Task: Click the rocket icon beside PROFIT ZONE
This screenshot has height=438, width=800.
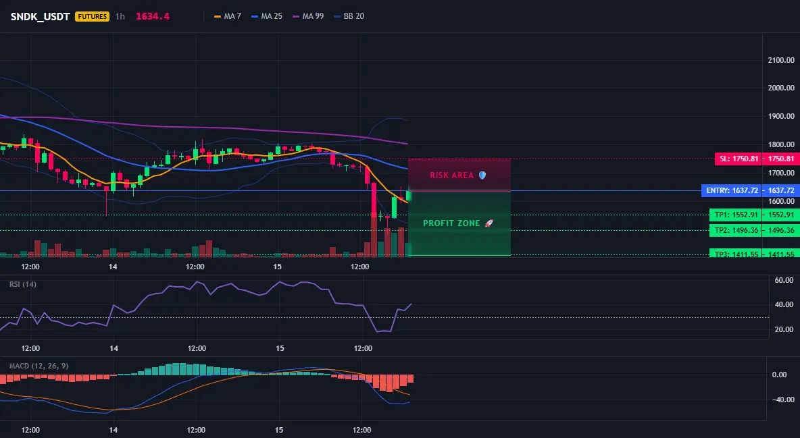Action: click(x=489, y=223)
